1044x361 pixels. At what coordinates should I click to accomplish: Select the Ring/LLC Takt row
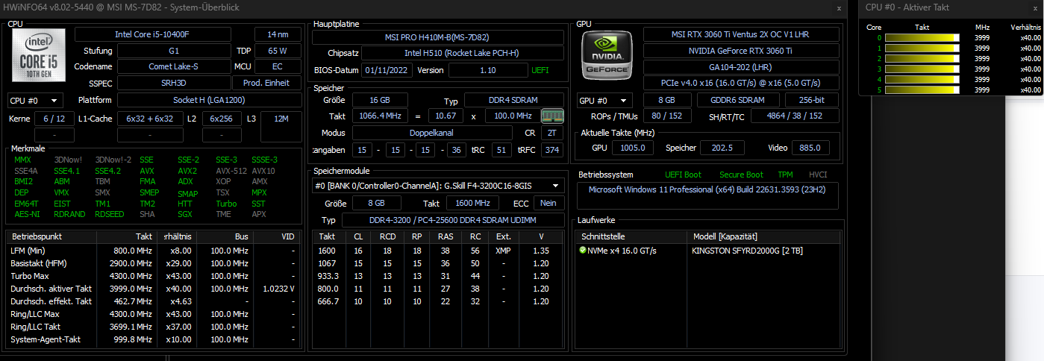(x=153, y=326)
